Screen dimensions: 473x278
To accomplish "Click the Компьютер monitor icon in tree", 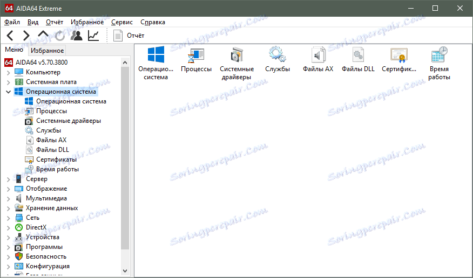I will [19, 72].
